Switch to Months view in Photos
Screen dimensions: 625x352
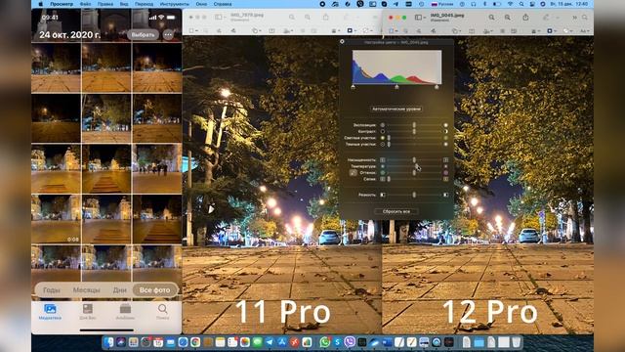click(x=87, y=290)
